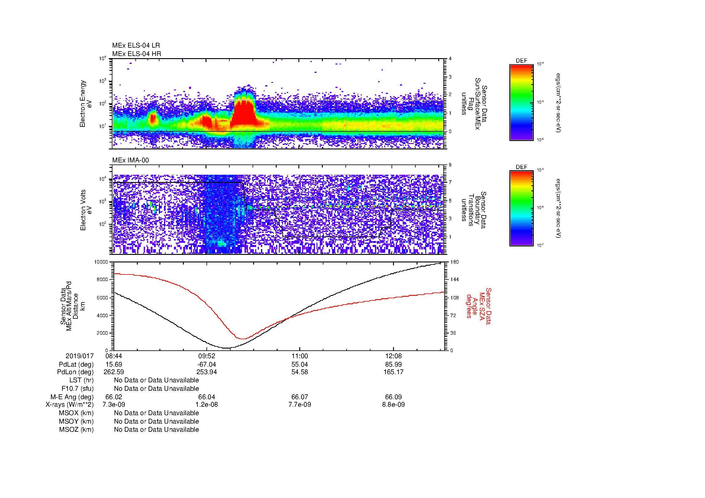The image size is (705, 498).
Task: Click the 'PdLon (deg)' row label
Action: click(x=76, y=372)
